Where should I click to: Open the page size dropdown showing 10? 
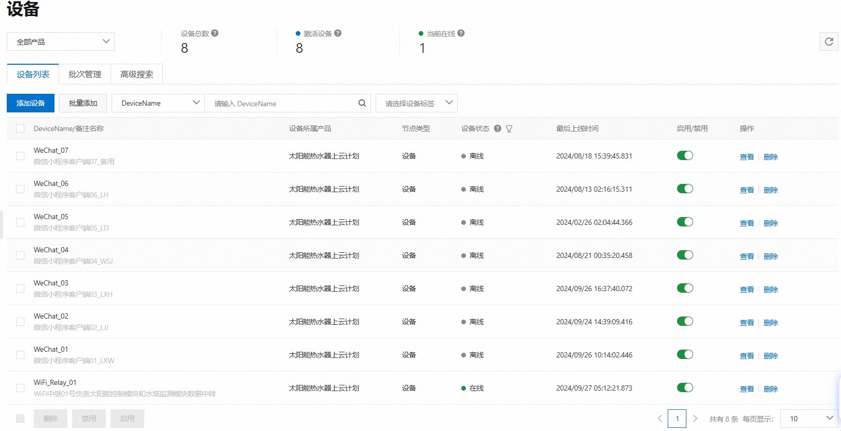tap(809, 419)
